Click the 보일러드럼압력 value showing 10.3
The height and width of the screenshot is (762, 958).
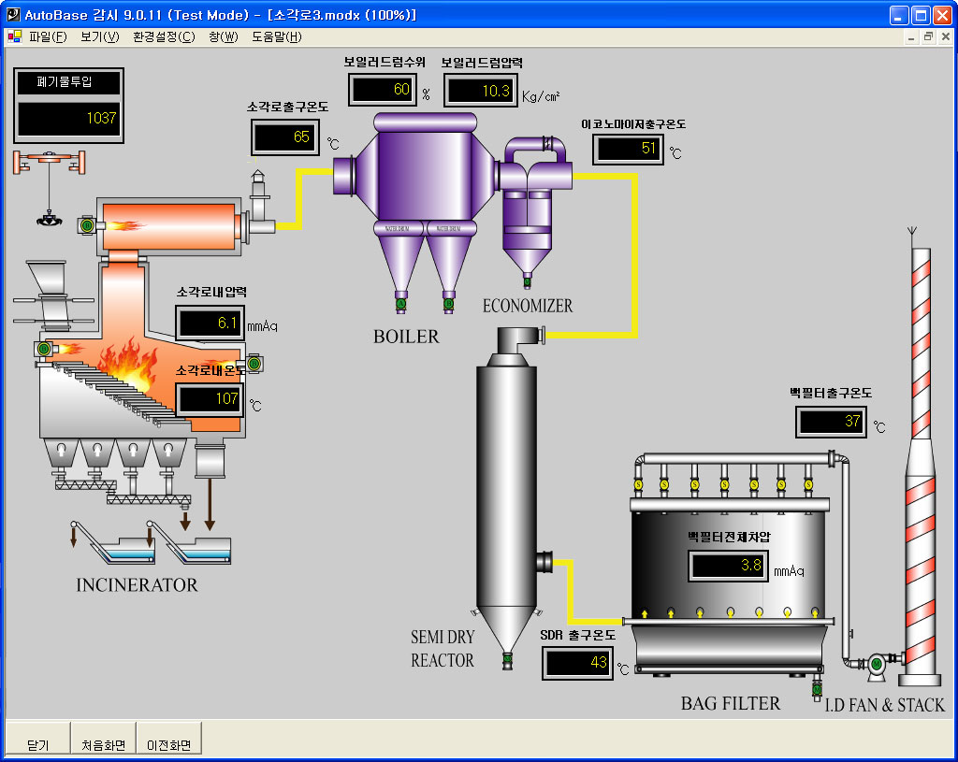coord(478,91)
